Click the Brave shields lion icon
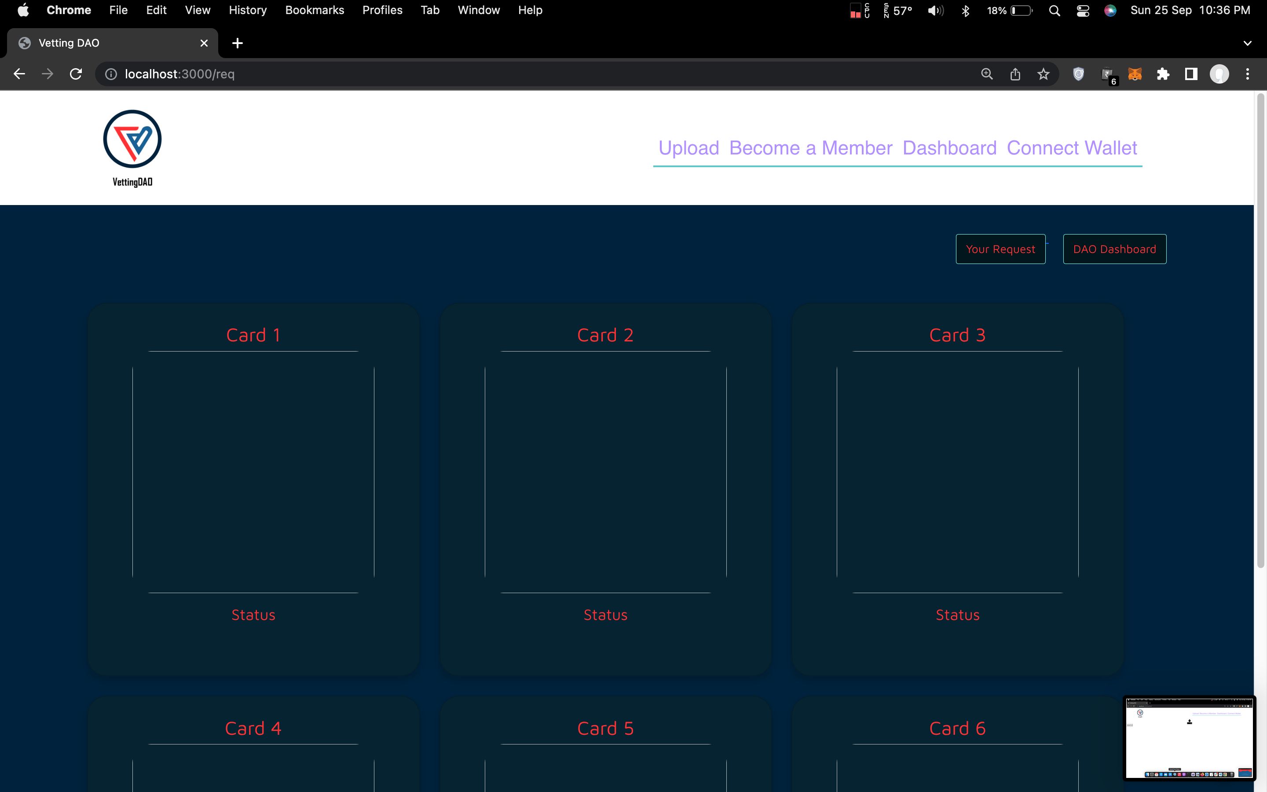Screen dimensions: 1267x792 coord(1079,75)
